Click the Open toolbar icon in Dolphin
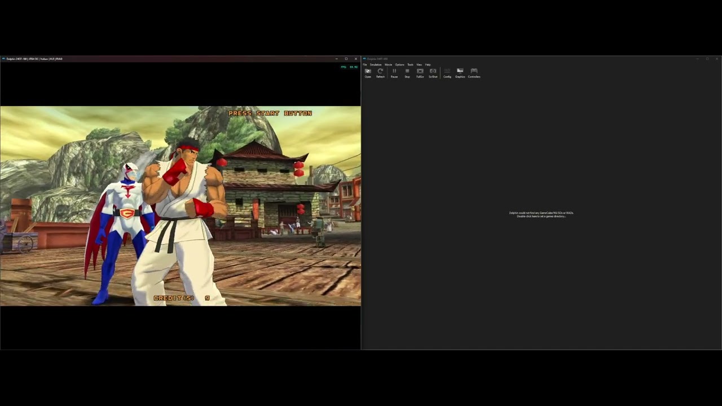 [x=368, y=73]
